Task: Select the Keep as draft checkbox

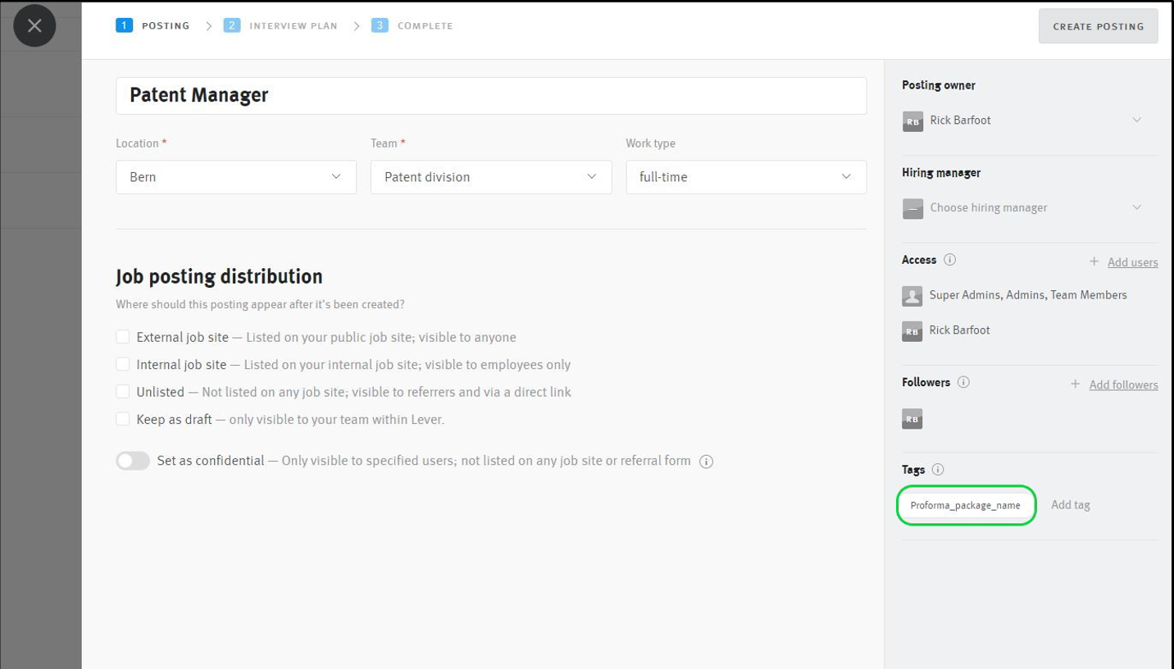Action: click(123, 419)
